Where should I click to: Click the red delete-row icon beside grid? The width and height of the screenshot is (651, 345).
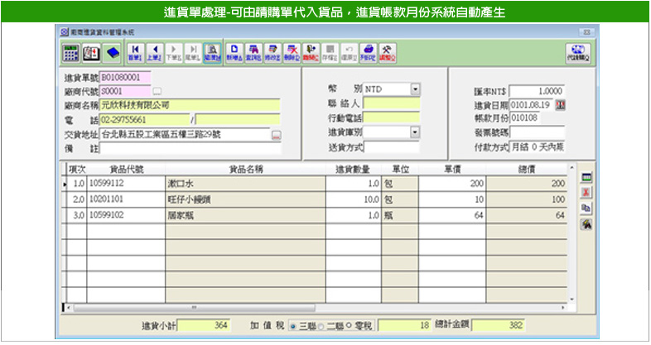(586, 192)
